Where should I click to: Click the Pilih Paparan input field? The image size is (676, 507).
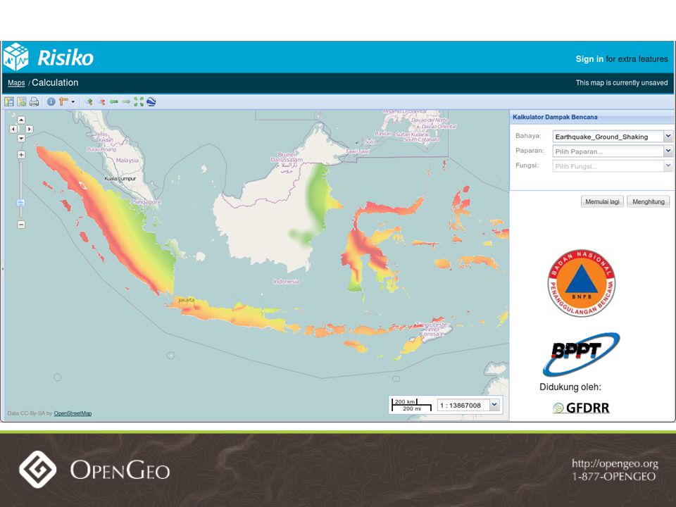608,151
